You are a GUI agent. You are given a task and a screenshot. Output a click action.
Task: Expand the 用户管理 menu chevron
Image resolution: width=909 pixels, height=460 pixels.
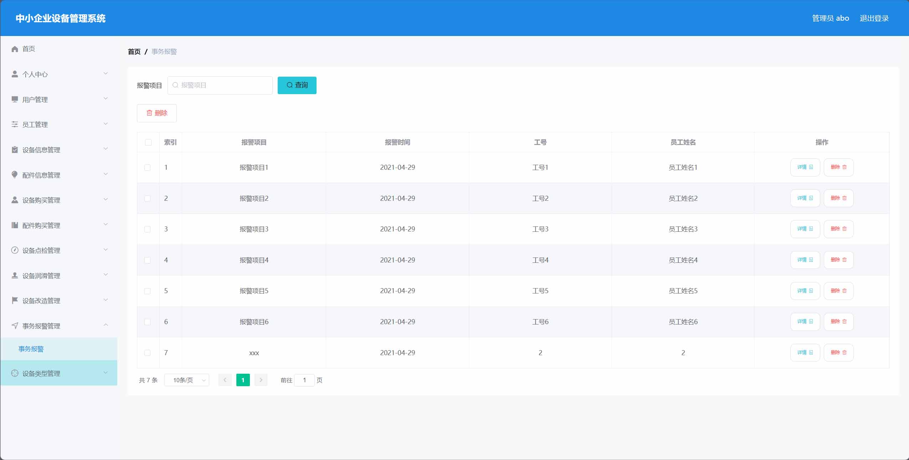(x=106, y=98)
